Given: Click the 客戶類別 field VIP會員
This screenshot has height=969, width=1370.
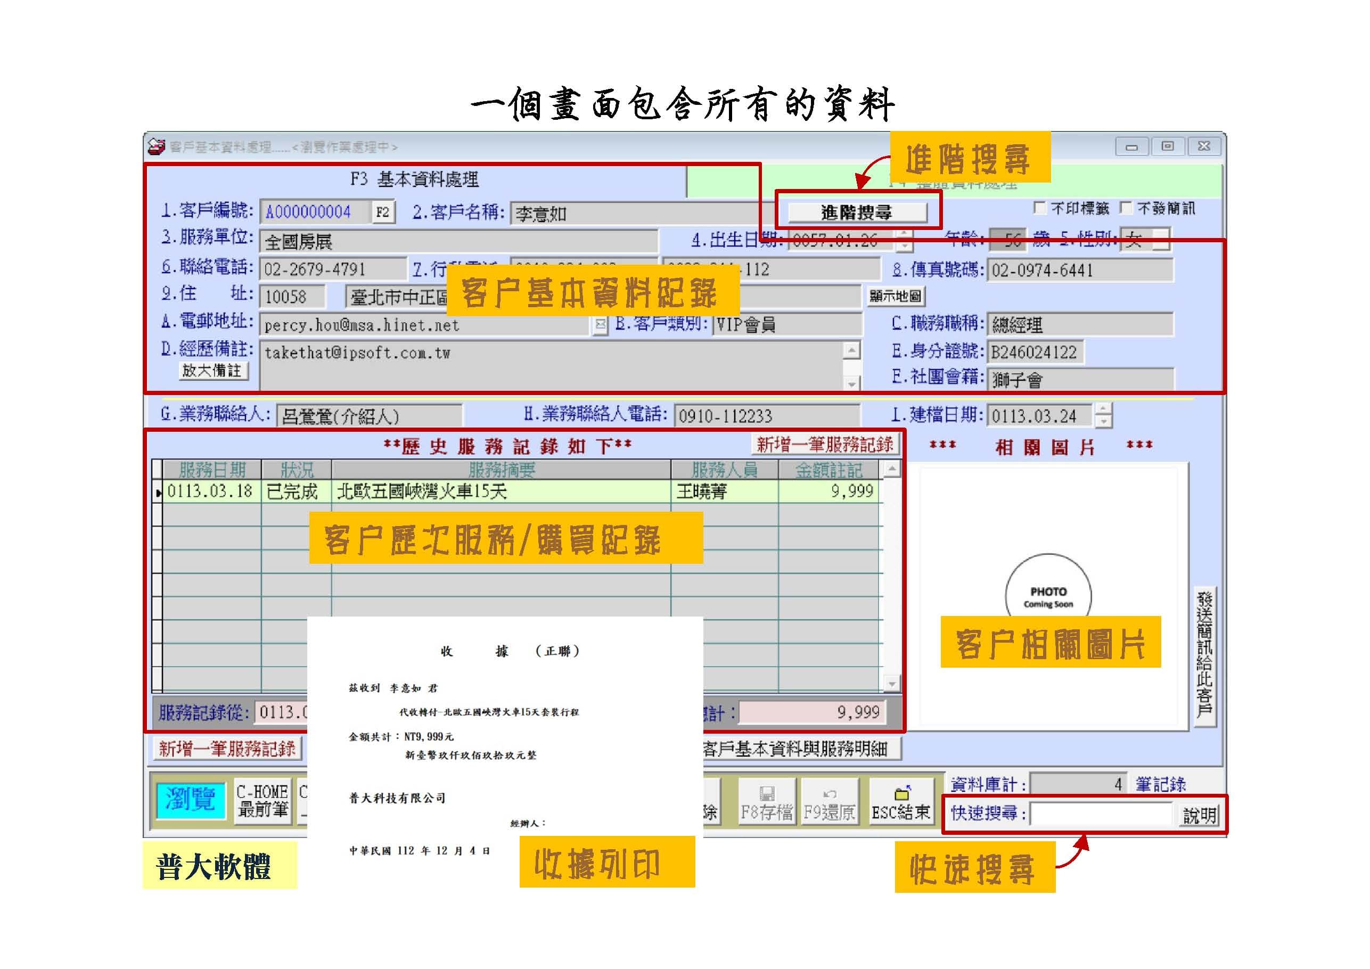Looking at the screenshot, I should pos(787,325).
